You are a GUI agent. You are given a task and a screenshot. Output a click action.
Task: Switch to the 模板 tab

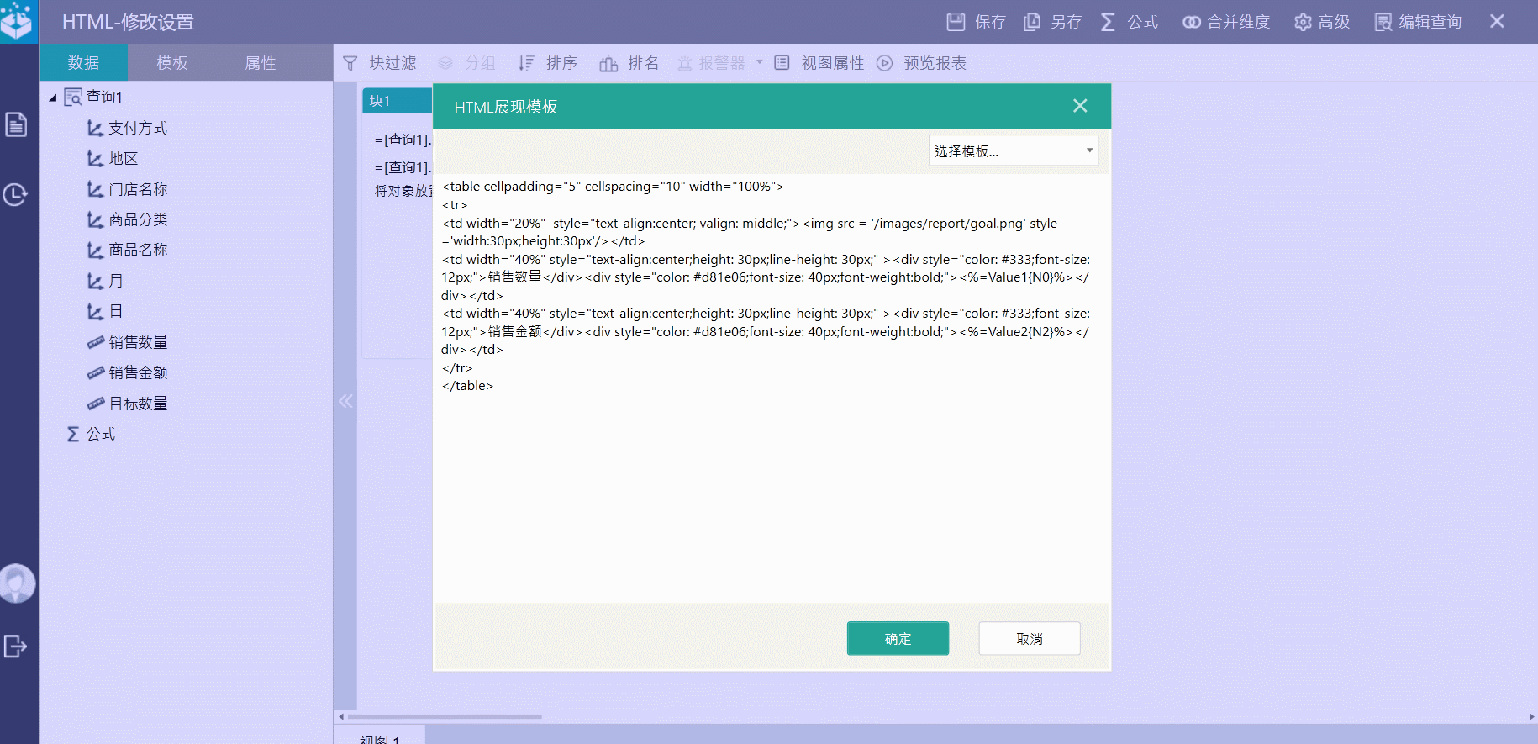pyautogui.click(x=172, y=63)
